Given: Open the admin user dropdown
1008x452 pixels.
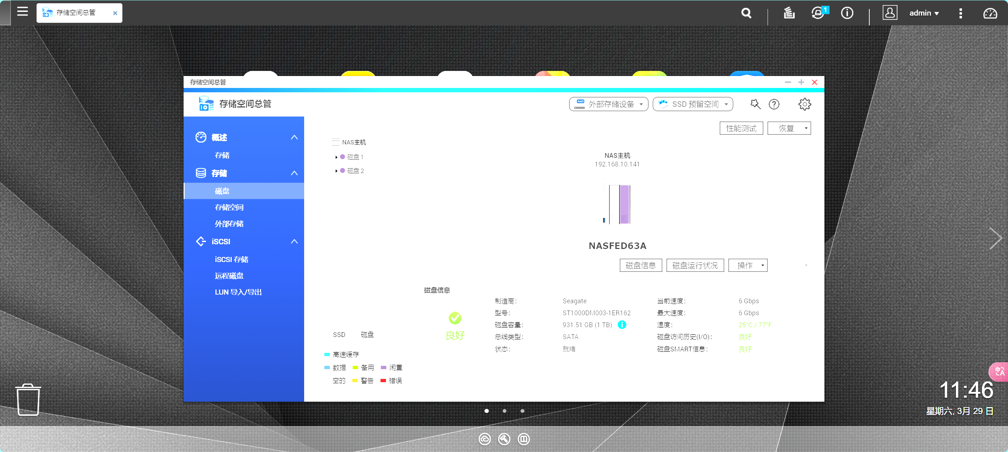Looking at the screenshot, I should click(924, 13).
